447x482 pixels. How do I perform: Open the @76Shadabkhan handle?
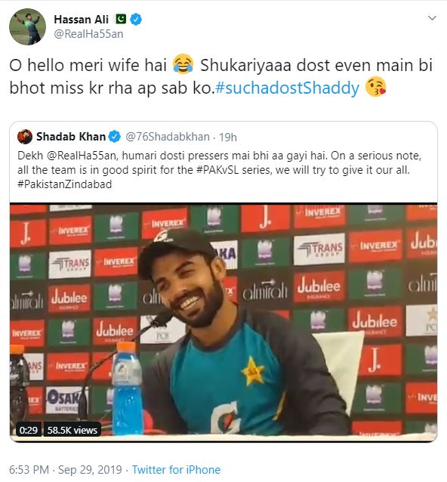(168, 137)
